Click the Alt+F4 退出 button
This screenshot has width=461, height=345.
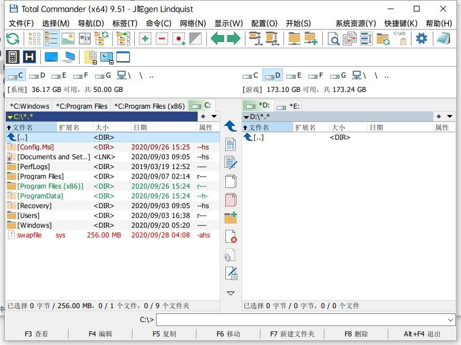[x=422, y=334]
